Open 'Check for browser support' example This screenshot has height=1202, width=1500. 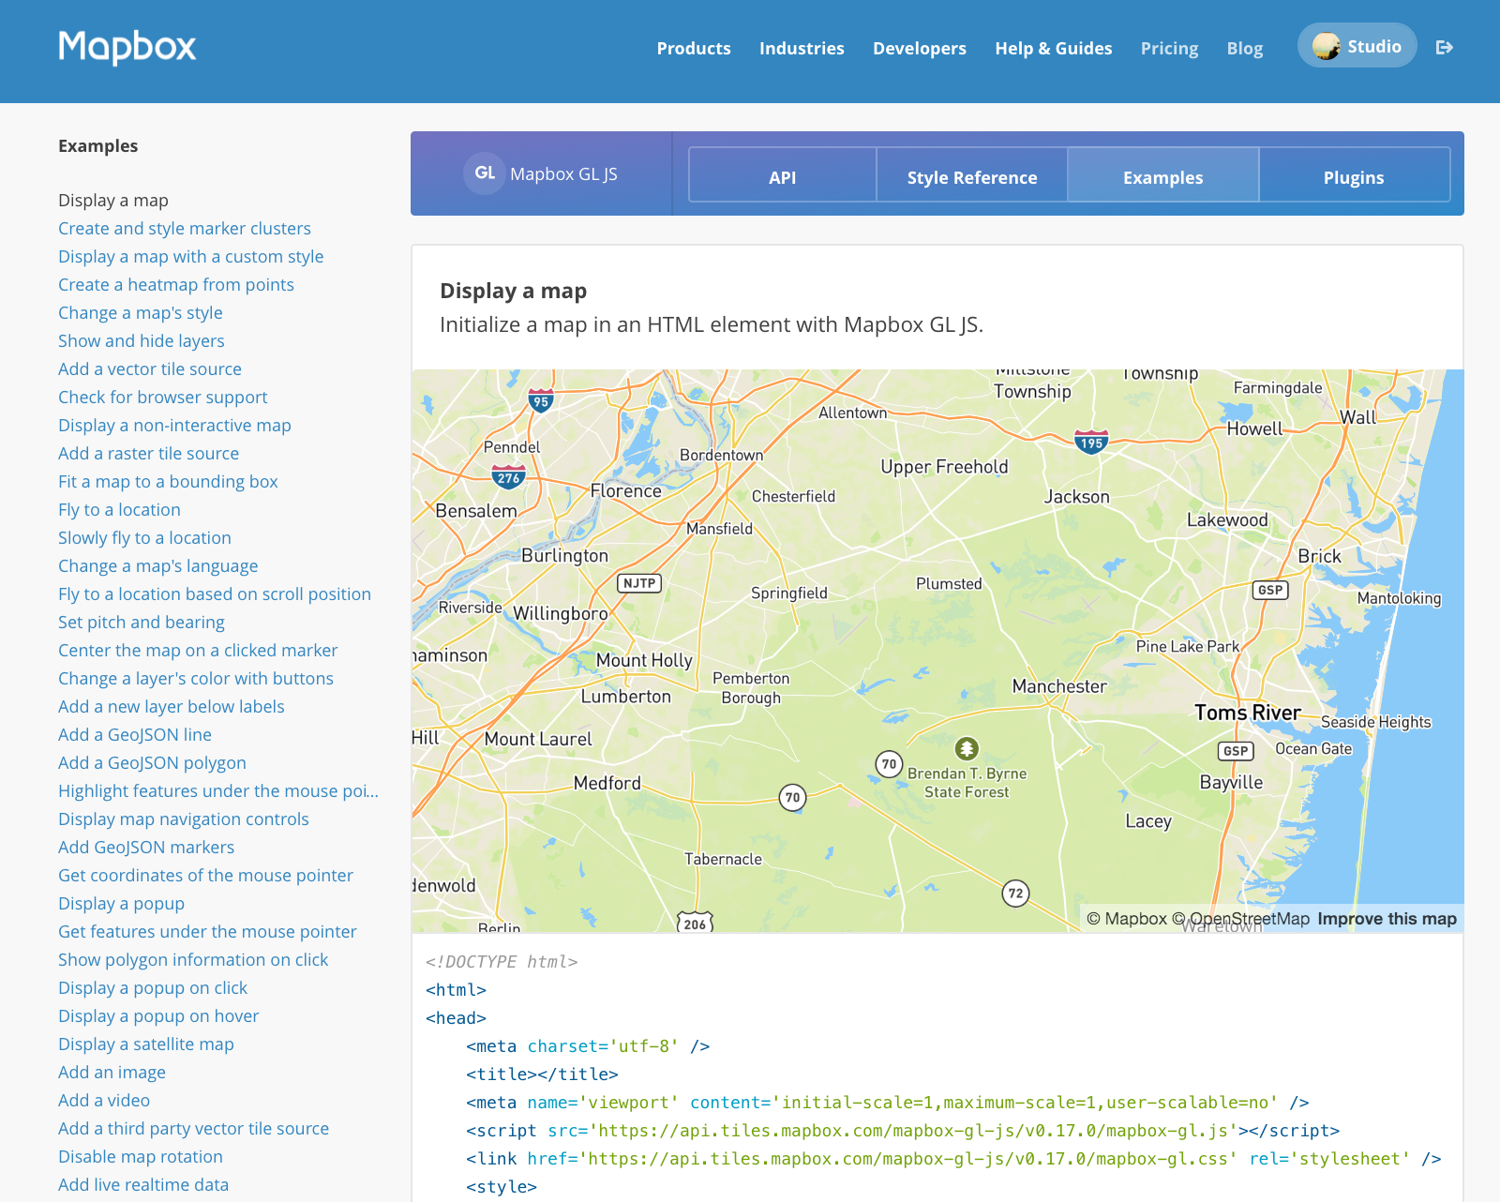(163, 397)
